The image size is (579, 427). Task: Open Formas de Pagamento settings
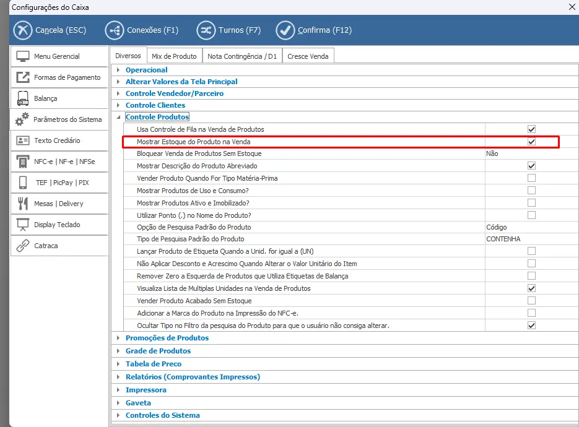point(67,77)
